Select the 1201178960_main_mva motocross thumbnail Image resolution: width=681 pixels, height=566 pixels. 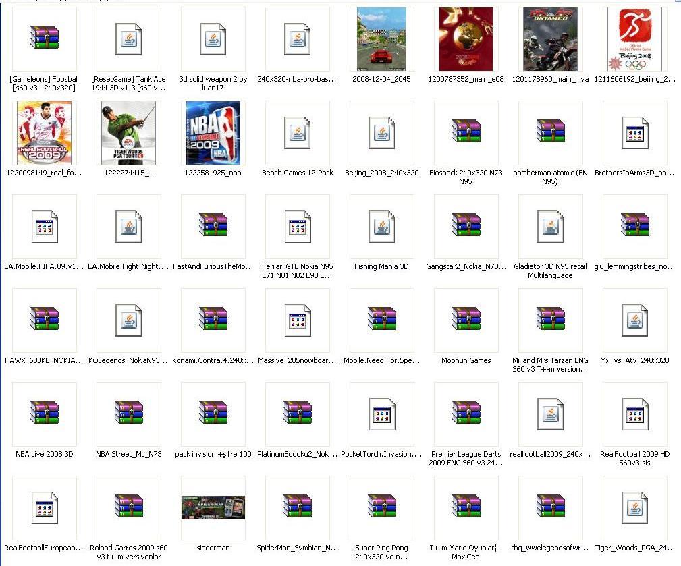(550, 39)
